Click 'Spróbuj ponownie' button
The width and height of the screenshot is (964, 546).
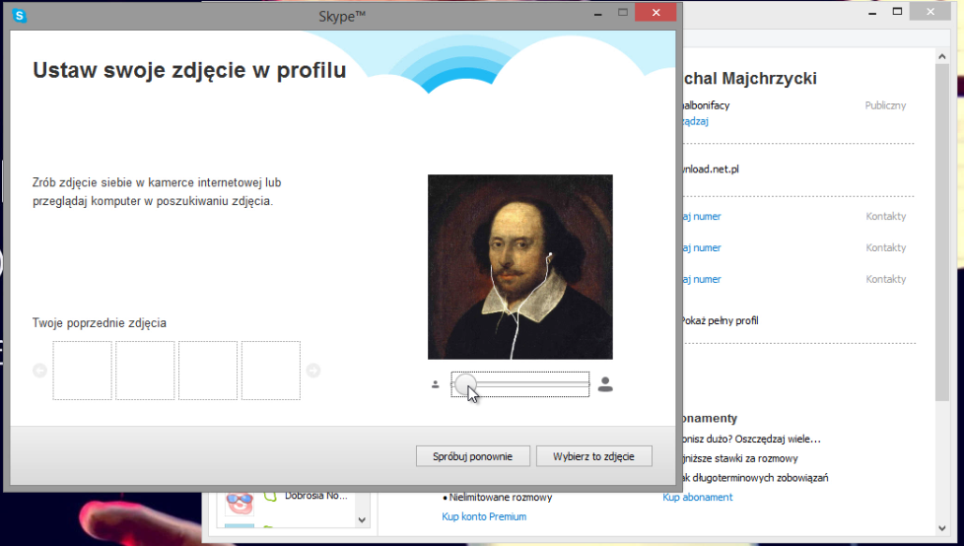click(473, 456)
